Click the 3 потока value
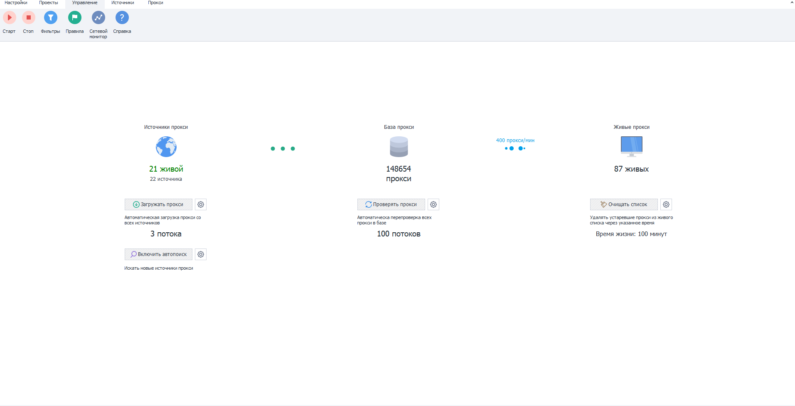 [x=166, y=234]
